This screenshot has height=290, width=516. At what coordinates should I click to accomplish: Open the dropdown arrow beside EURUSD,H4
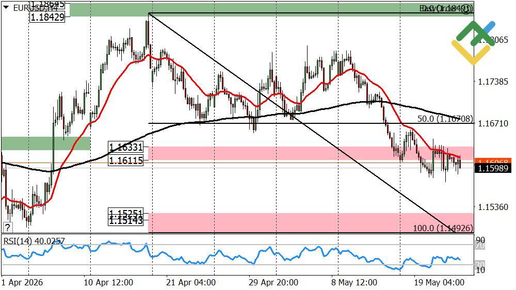coord(6,7)
